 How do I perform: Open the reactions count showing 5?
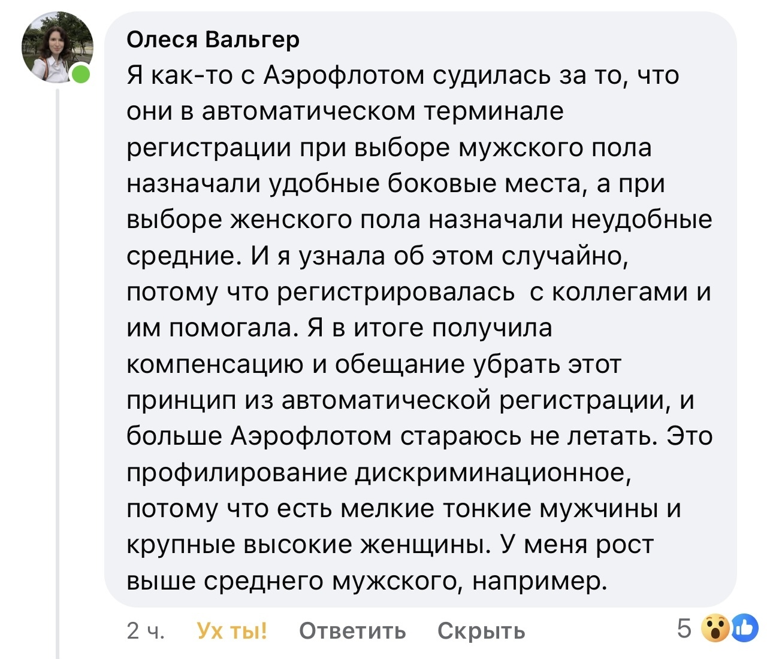(684, 628)
